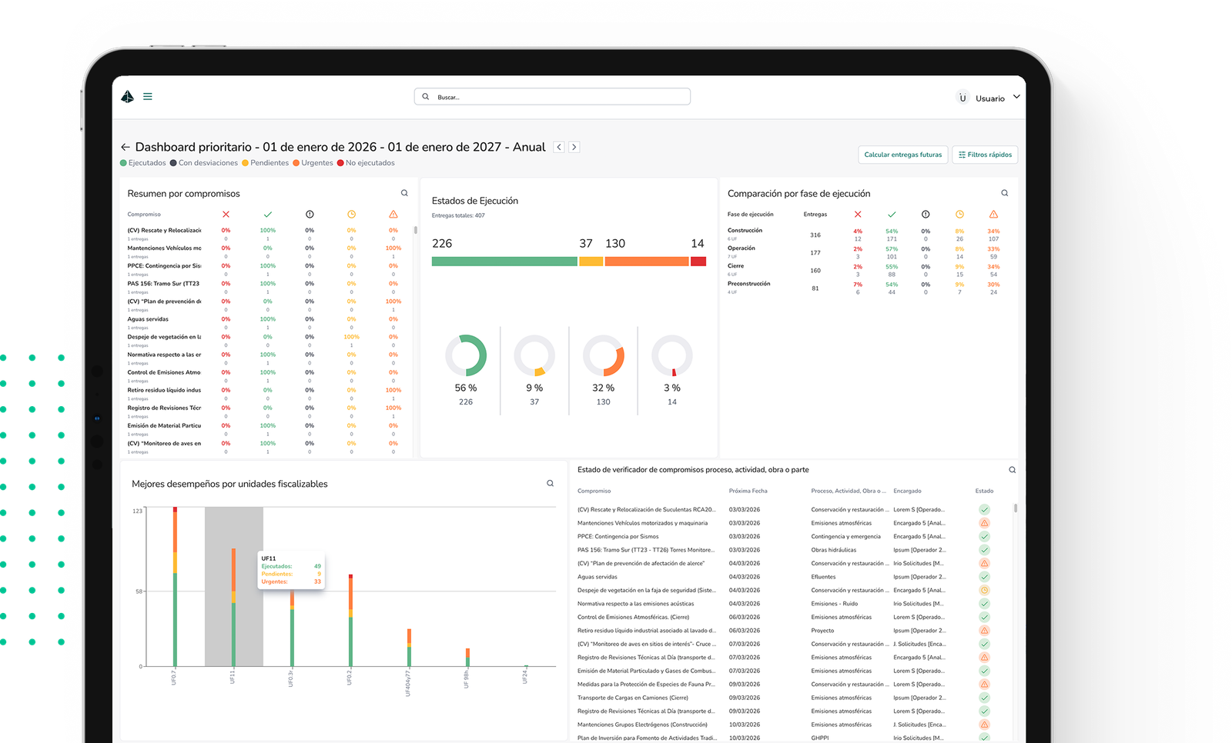Click search icon in Estado de verificador panel
Screen dimensions: 1232x743
[x=1012, y=470]
